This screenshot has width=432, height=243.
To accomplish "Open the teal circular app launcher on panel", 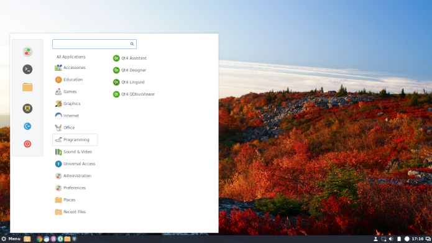I will (60, 239).
